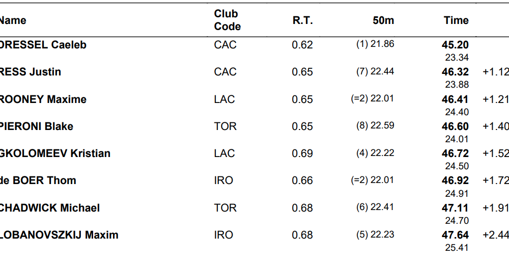Select the (8) 22.59 split time
509x260 pixels.
(375, 126)
